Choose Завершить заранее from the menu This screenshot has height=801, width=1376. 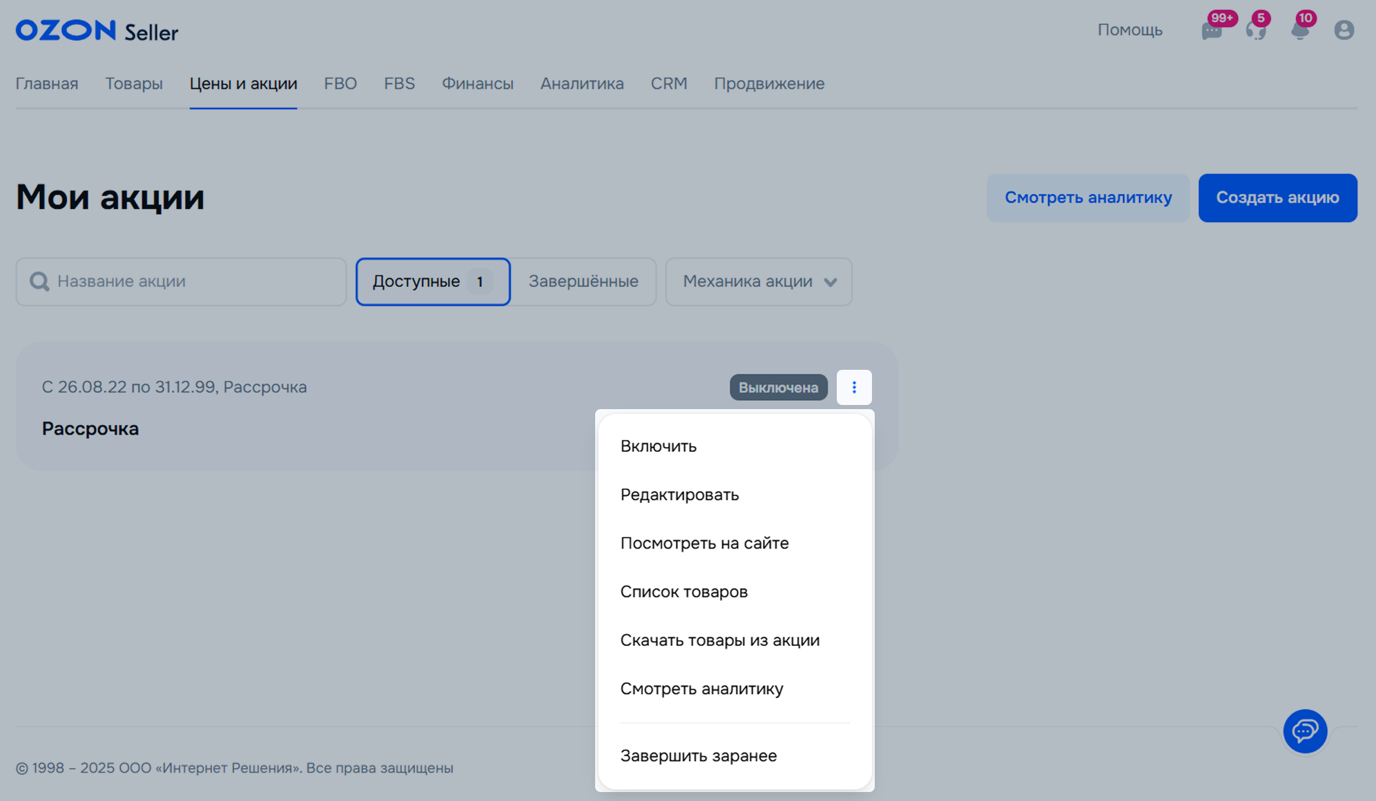pos(698,755)
